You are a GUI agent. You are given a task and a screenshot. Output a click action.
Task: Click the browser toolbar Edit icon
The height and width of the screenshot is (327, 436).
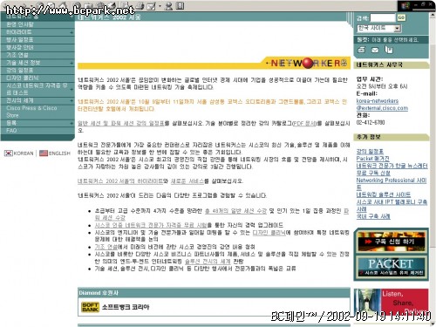coord(152,6)
